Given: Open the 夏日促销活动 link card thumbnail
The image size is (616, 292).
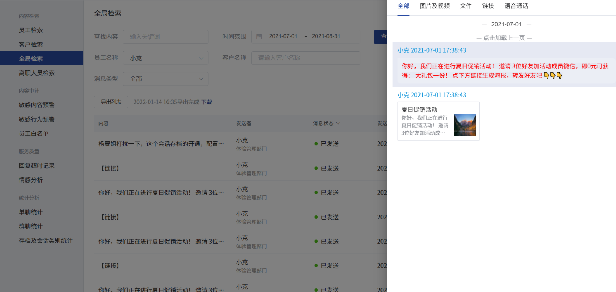Looking at the screenshot, I should pos(465,125).
